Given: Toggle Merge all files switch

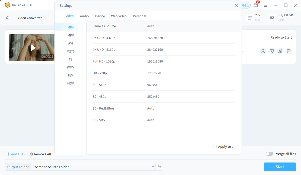Looking at the screenshot, I should click(x=269, y=154).
